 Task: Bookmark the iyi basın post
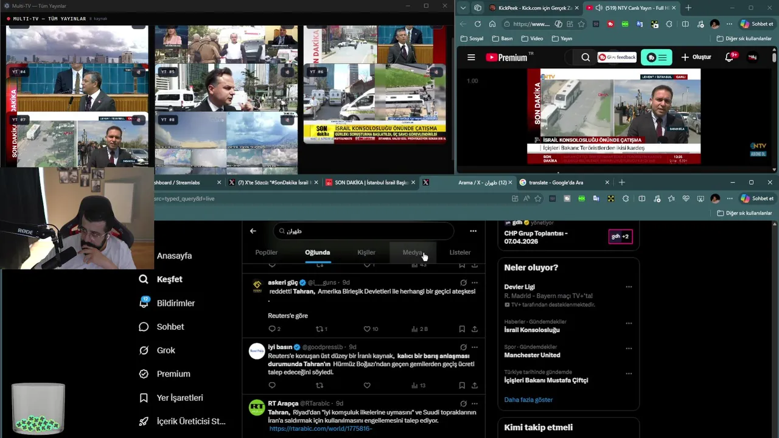tap(462, 386)
